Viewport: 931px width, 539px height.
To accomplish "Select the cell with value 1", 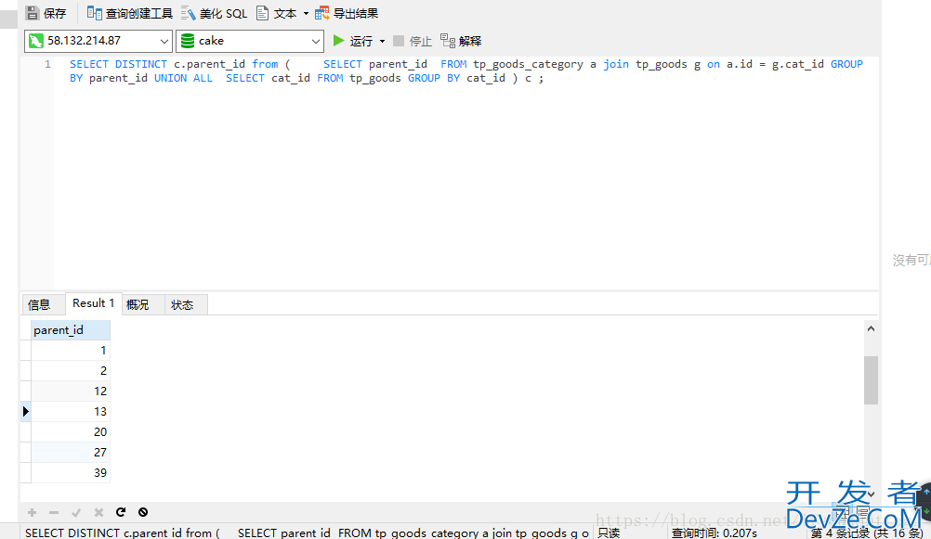I will coord(71,351).
